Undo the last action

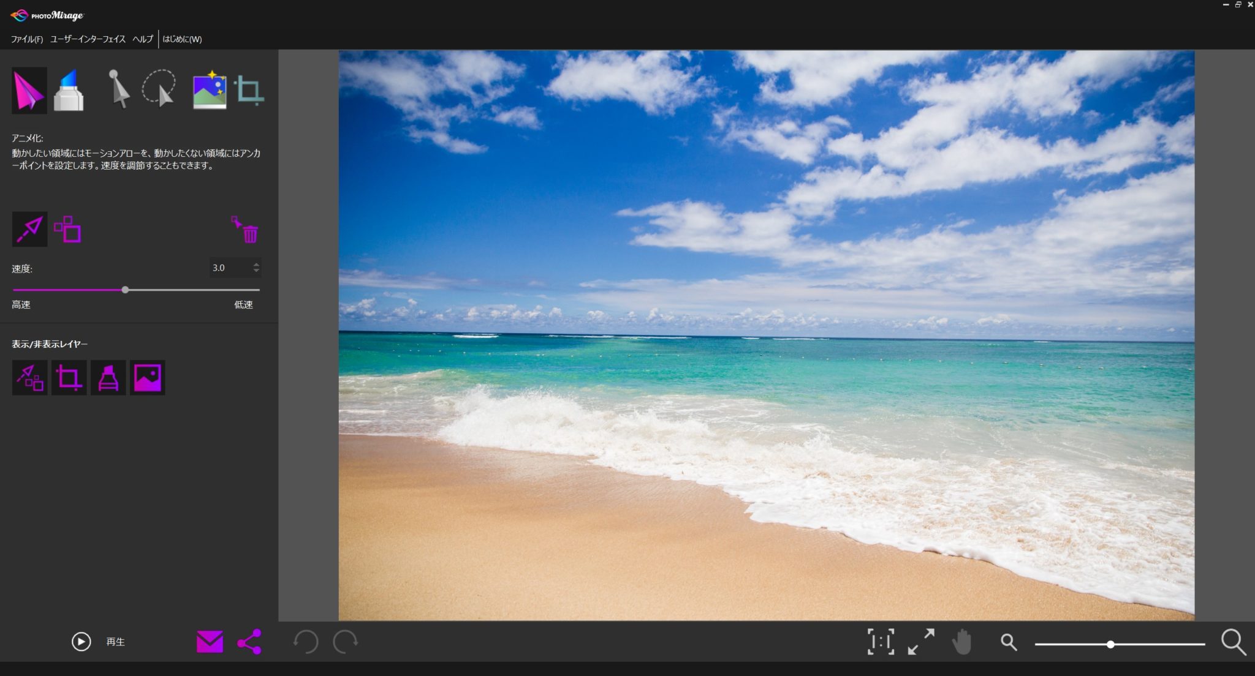click(306, 642)
